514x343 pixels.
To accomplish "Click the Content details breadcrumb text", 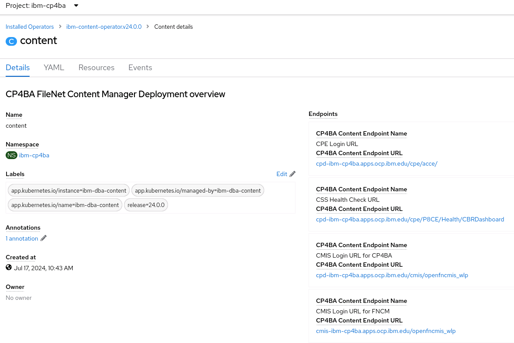I will [173, 27].
